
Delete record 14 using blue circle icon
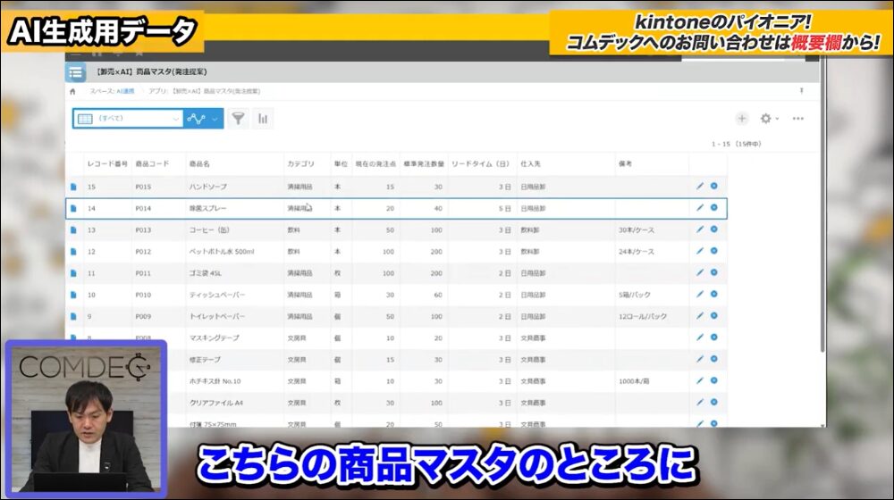pyautogui.click(x=713, y=207)
